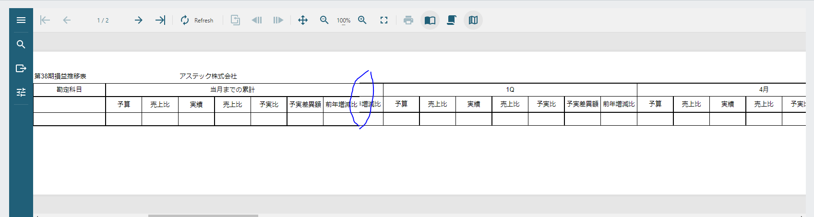This screenshot has width=814, height=217.
Task: Click 実績 under the 4月 group
Action: 728,104
